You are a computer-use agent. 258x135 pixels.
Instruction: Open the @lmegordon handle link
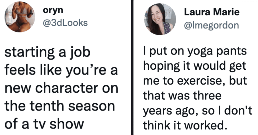212,25
